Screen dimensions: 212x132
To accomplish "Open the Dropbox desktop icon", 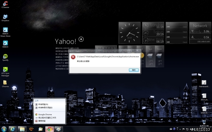I will tap(5, 18).
